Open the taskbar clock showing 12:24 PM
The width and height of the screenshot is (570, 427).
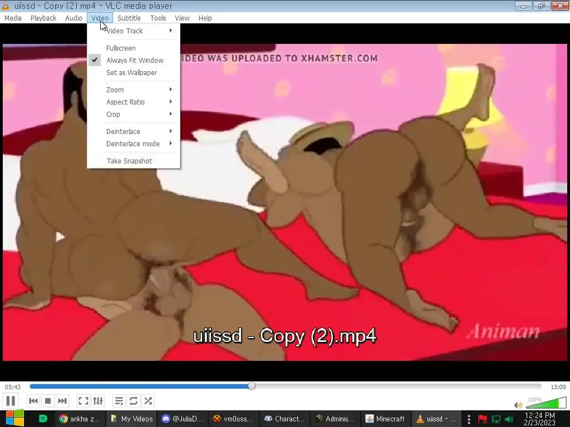539,419
